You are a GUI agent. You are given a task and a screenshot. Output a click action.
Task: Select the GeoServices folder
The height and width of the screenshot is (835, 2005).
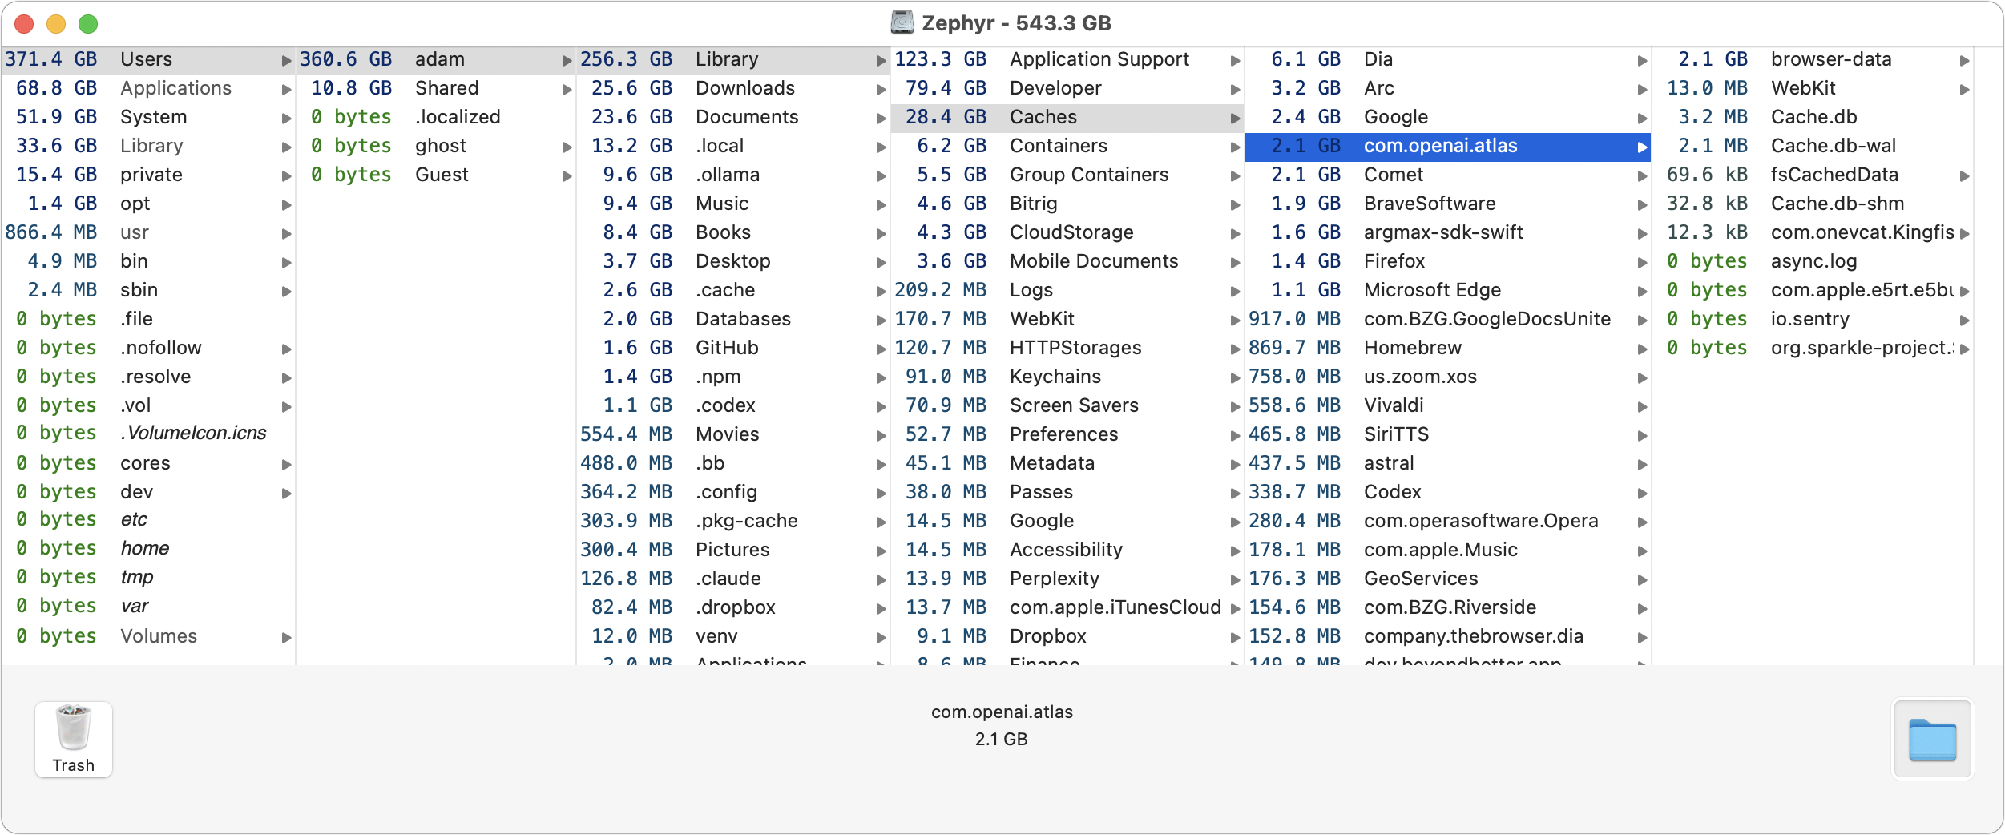tap(1448, 579)
